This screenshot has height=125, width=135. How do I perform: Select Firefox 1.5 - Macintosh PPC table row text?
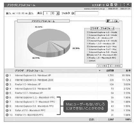29,115
